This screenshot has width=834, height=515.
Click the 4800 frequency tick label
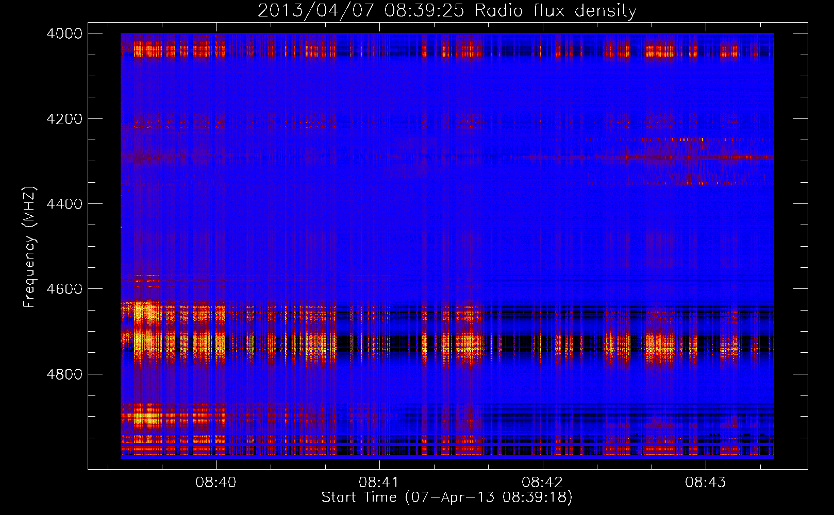coord(64,374)
